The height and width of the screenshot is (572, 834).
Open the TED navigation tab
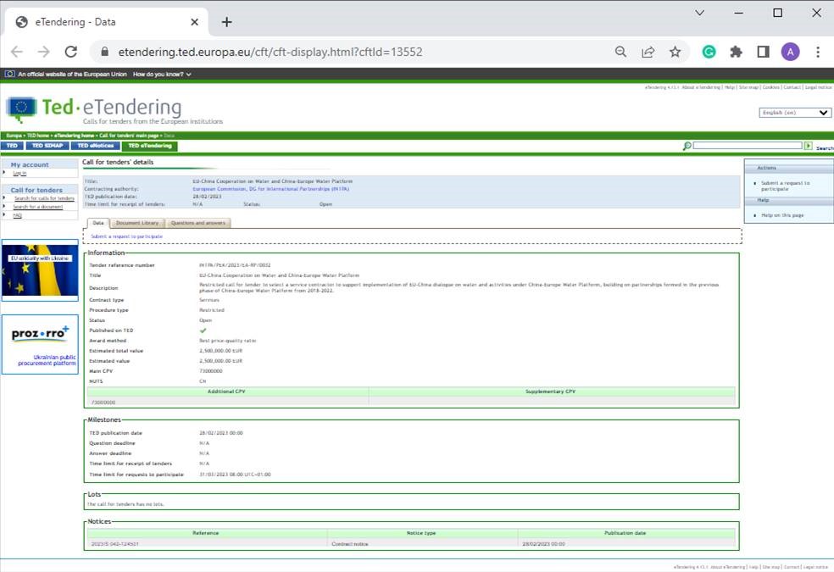click(12, 146)
